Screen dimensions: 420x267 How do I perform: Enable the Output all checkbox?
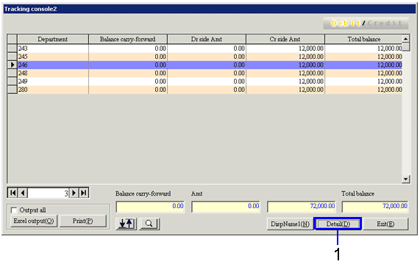tap(14, 210)
